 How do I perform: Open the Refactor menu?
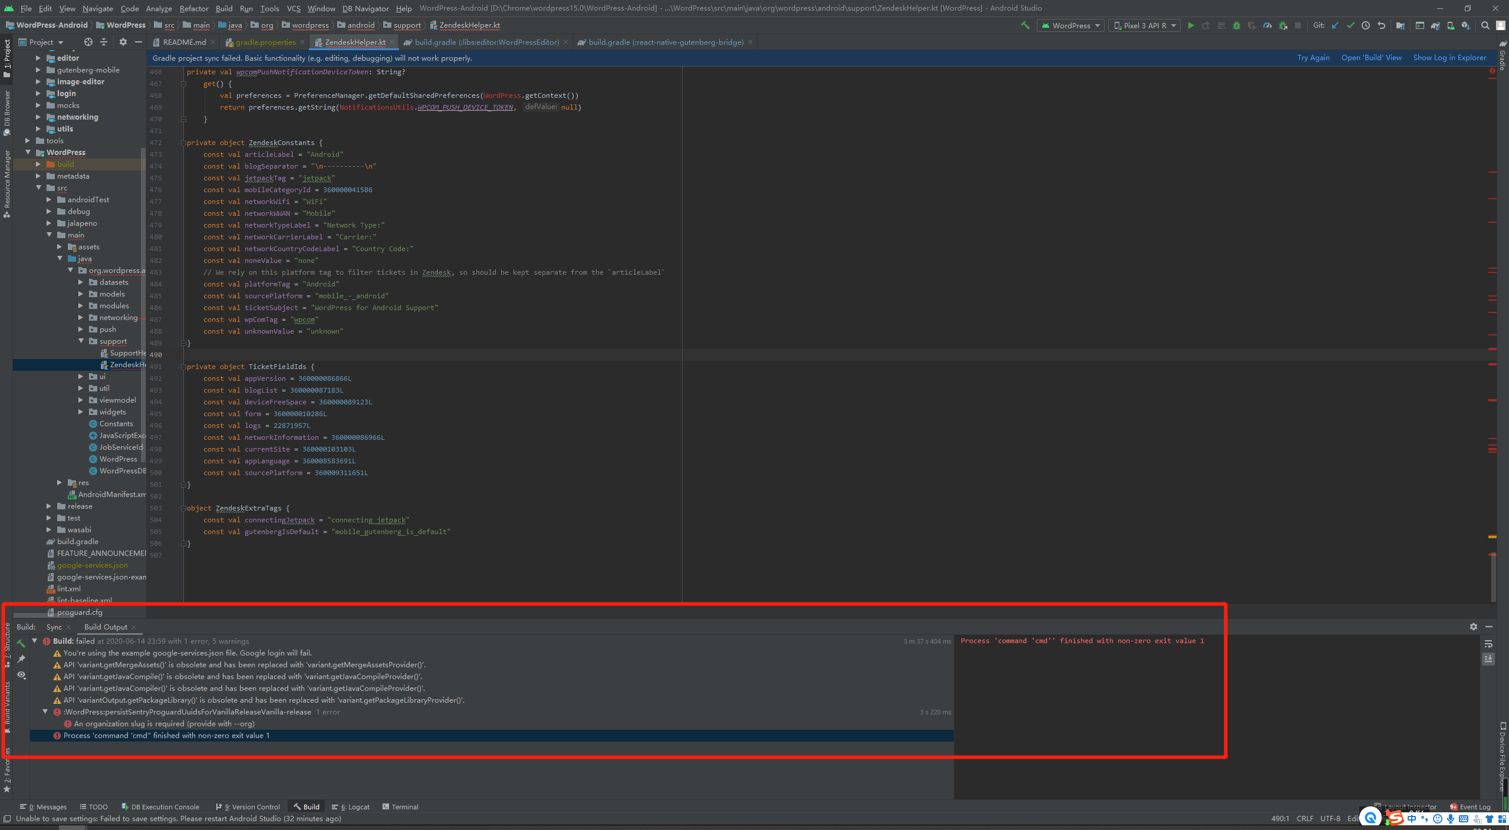pos(194,8)
